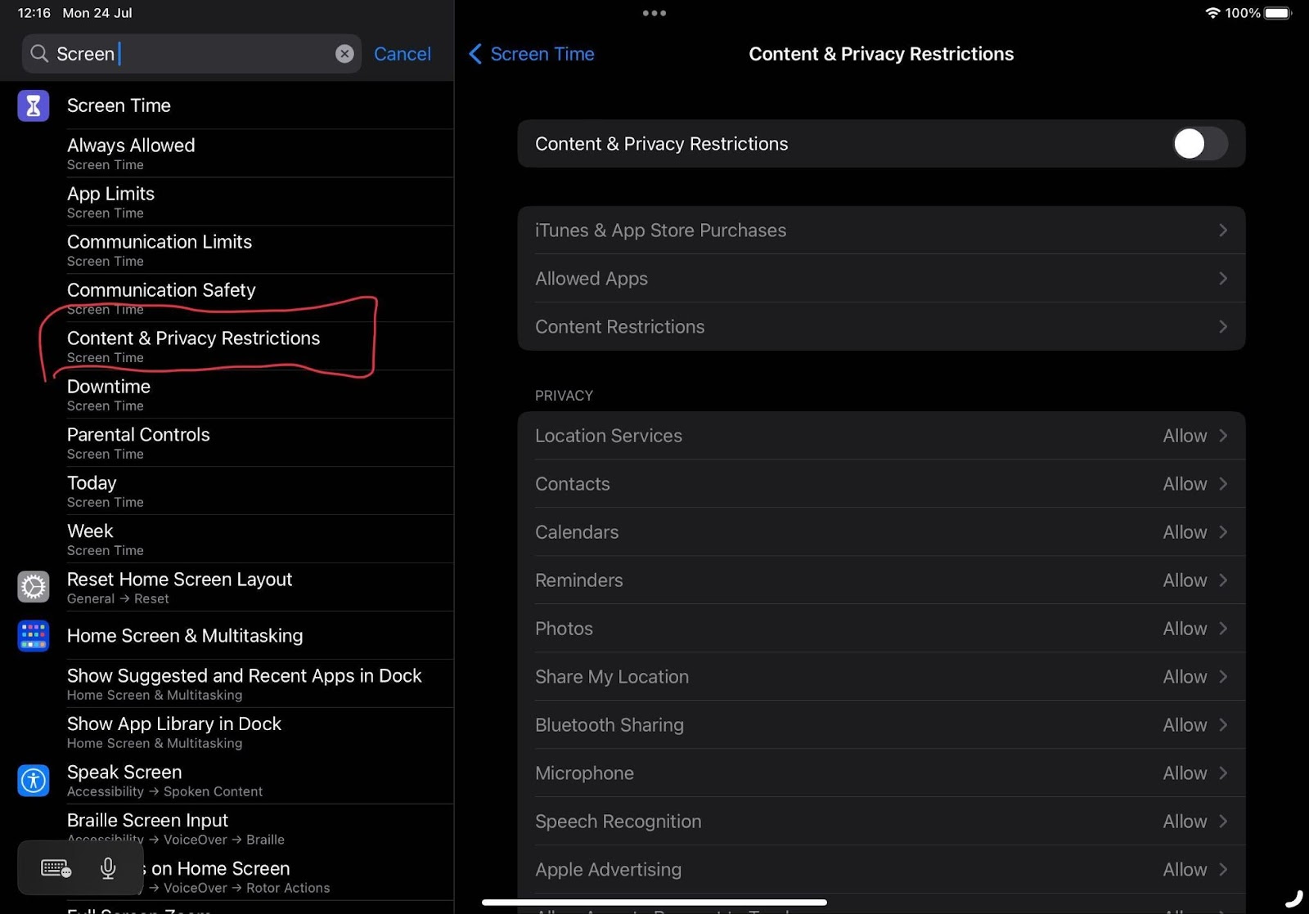This screenshot has width=1309, height=914.
Task: Select Content & Privacy Restrictions search result
Action: [x=227, y=347]
